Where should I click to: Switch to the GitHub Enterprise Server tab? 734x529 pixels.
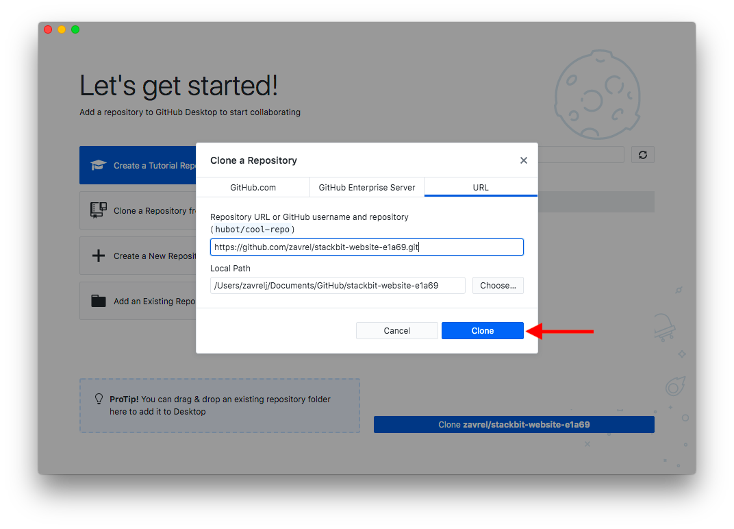click(367, 188)
